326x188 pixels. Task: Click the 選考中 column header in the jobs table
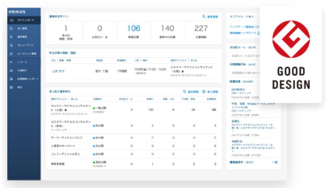[x=150, y=99]
